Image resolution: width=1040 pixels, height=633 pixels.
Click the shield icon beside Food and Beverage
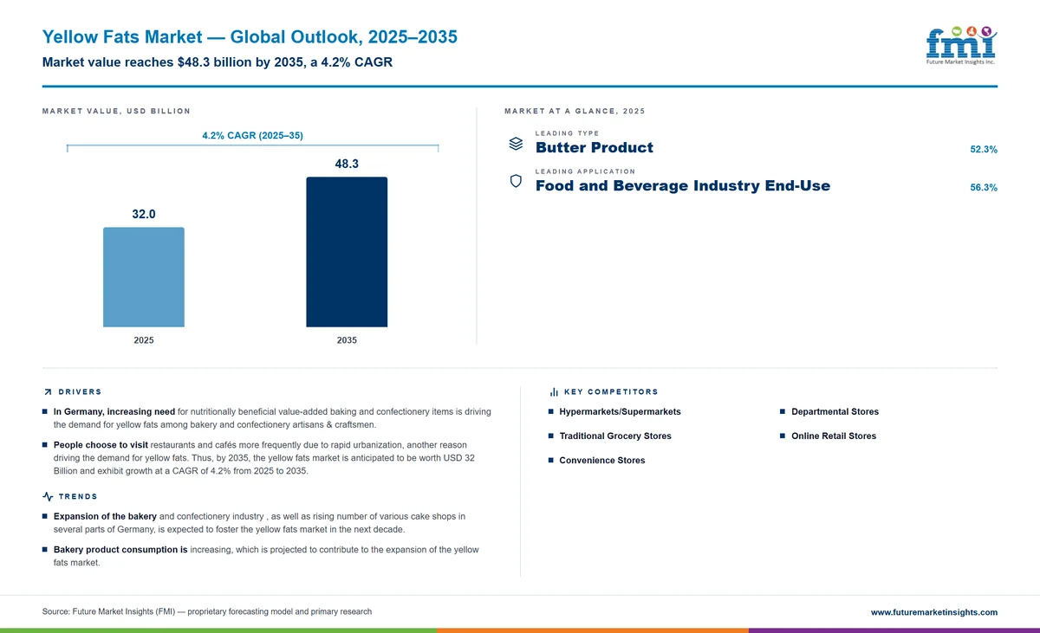click(515, 181)
